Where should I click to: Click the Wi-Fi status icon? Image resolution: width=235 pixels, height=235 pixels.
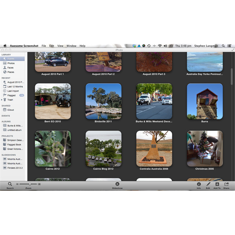[160, 46]
